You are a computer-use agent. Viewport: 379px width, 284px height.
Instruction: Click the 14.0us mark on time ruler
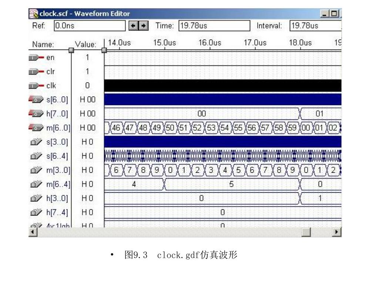point(120,43)
